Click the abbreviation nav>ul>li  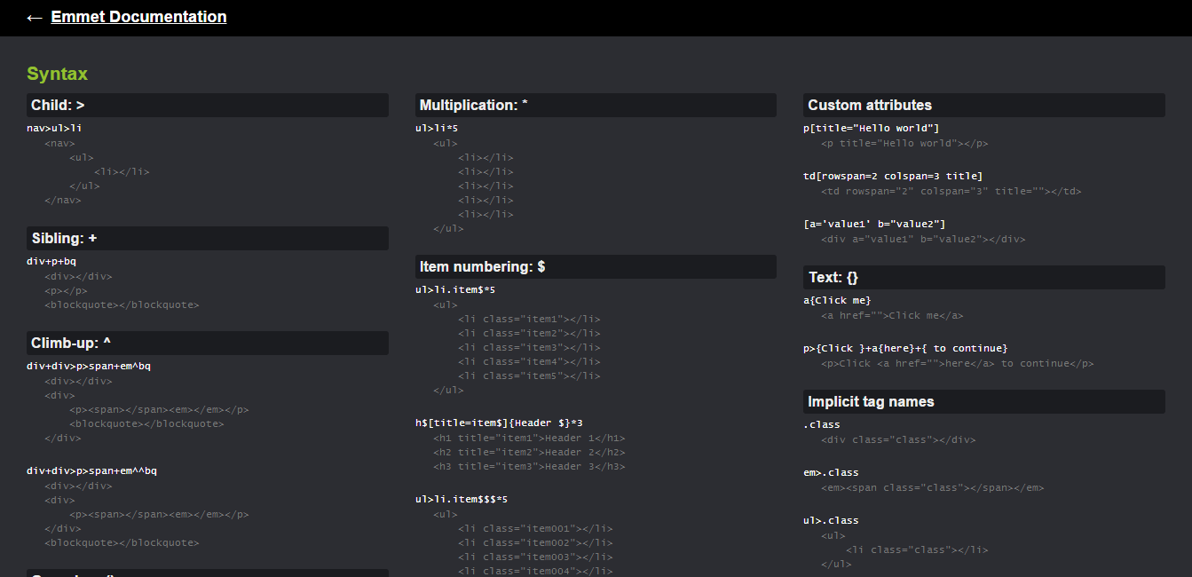pyautogui.click(x=54, y=128)
